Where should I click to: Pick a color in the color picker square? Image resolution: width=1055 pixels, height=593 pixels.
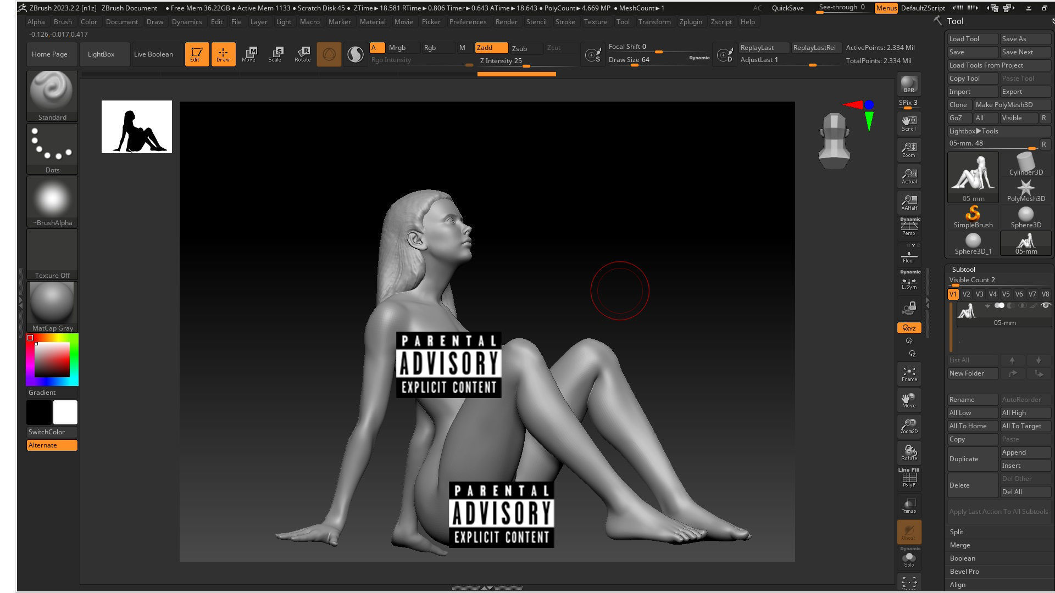click(52, 360)
